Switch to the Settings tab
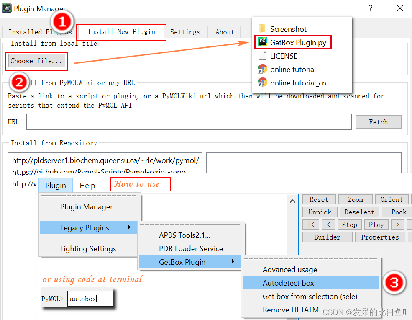 pos(186,32)
